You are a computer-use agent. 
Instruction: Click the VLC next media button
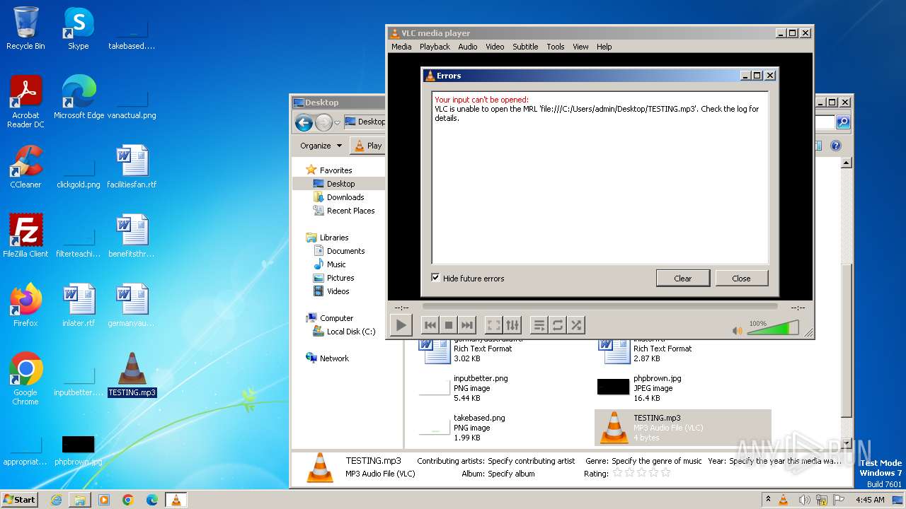pos(467,325)
